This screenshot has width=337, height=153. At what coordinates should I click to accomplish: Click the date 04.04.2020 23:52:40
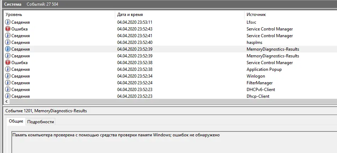(x=135, y=42)
